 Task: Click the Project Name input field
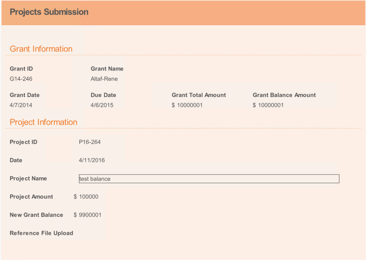tap(209, 179)
